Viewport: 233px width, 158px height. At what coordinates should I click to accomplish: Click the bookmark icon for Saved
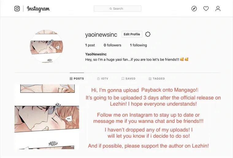(x=123, y=79)
